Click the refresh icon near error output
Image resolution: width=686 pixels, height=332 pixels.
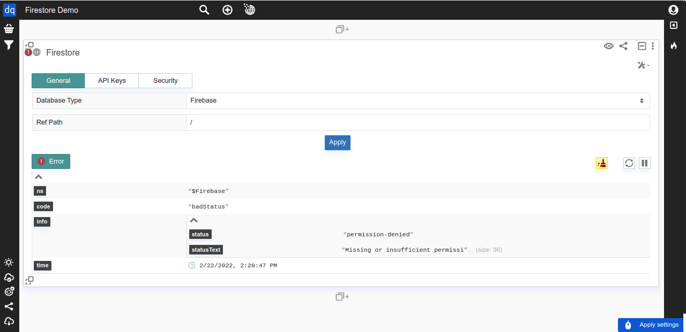coord(629,163)
